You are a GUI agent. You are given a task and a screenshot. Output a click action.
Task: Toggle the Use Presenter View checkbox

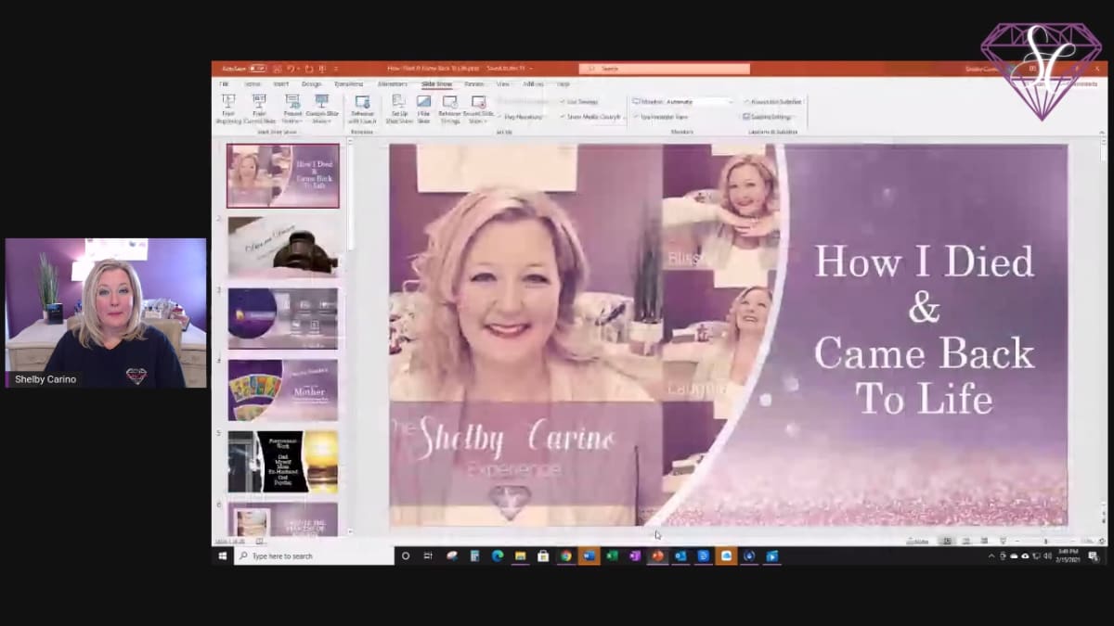click(661, 117)
